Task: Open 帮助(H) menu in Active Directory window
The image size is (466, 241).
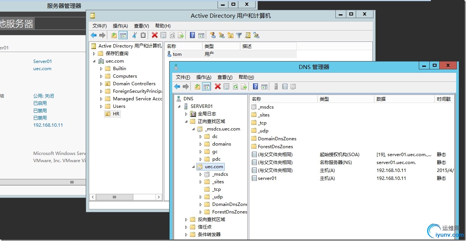Action: point(162,26)
